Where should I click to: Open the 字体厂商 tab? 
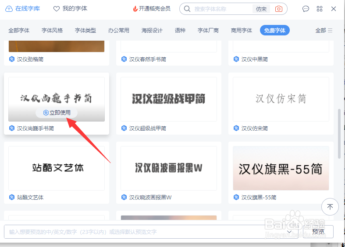208,30
